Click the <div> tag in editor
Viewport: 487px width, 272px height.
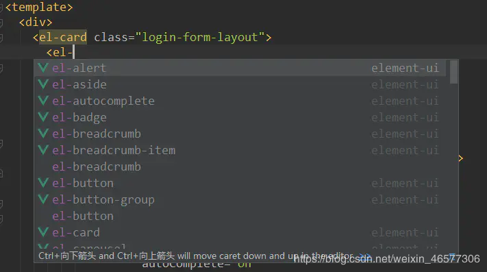click(36, 22)
